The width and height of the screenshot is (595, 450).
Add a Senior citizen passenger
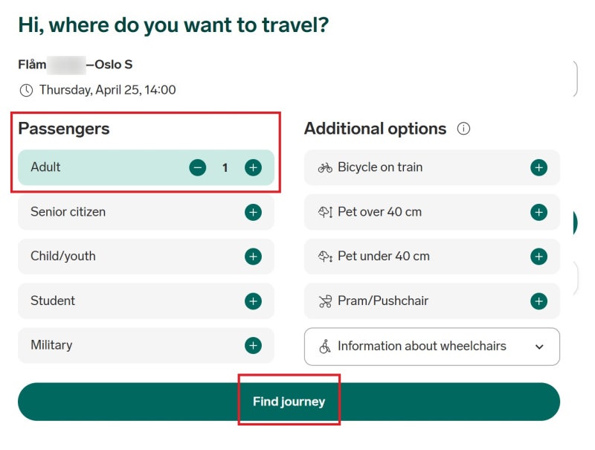pos(253,212)
